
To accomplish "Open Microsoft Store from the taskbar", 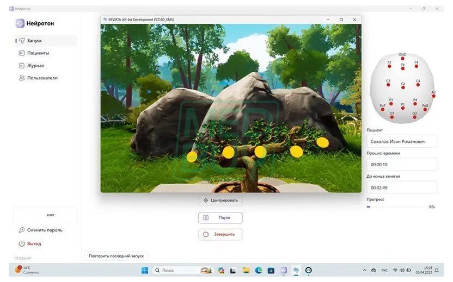I will pyautogui.click(x=271, y=270).
